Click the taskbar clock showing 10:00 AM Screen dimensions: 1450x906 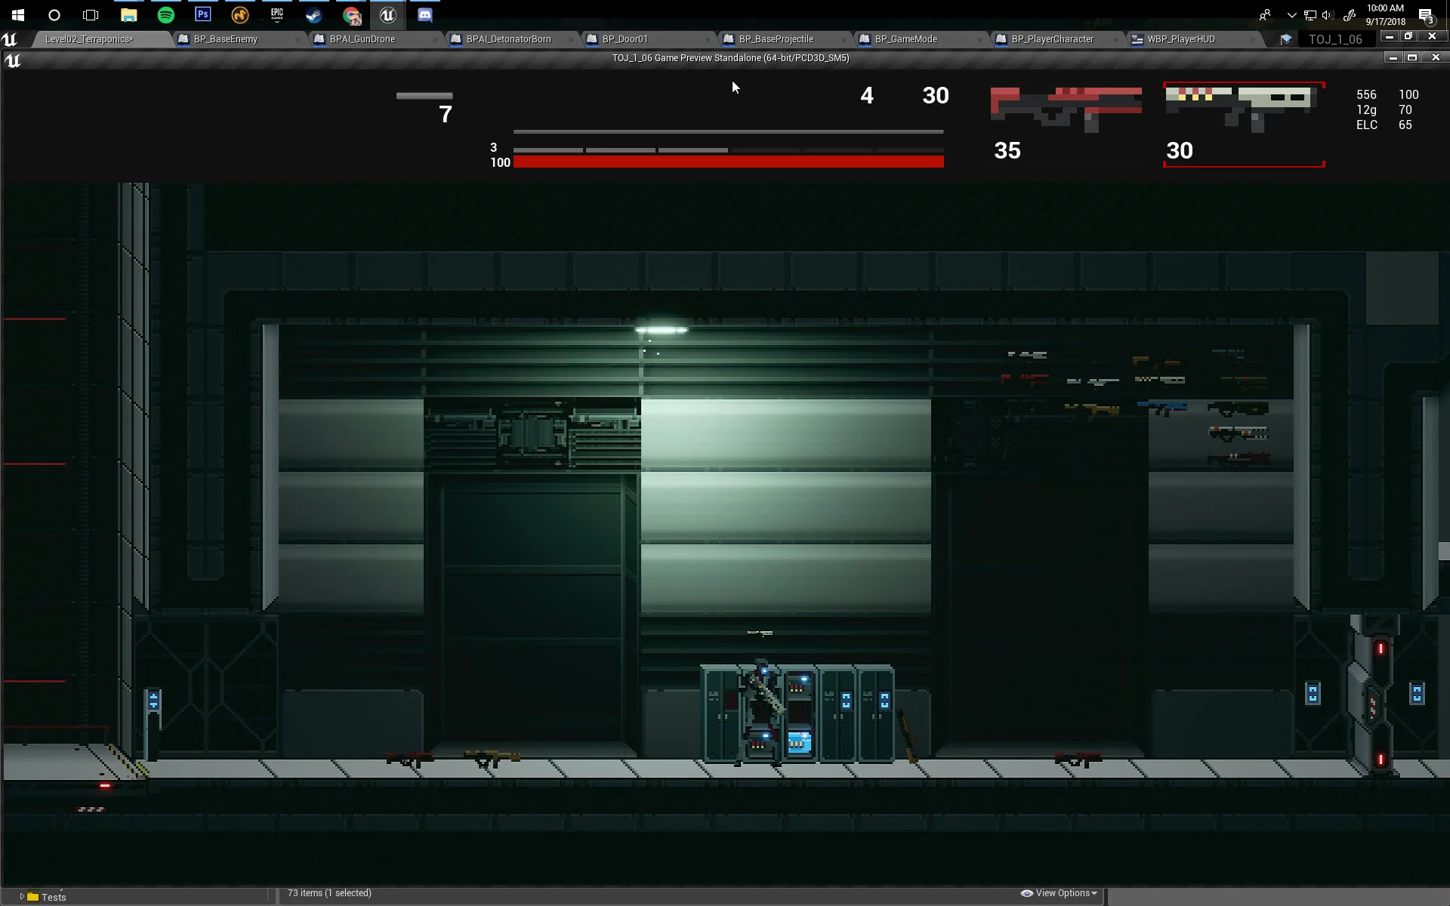[x=1385, y=15]
